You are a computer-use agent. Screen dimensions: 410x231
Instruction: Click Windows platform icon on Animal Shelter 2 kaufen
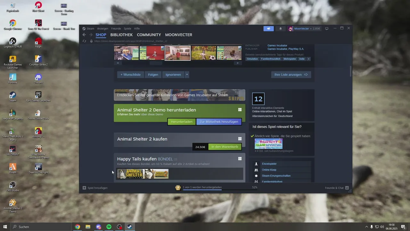point(240,139)
